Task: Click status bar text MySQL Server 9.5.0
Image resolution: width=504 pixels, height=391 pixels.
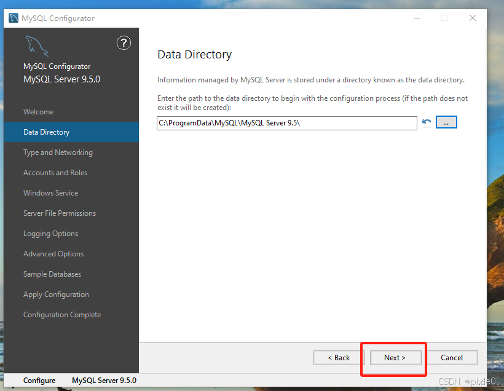Action: (104, 381)
